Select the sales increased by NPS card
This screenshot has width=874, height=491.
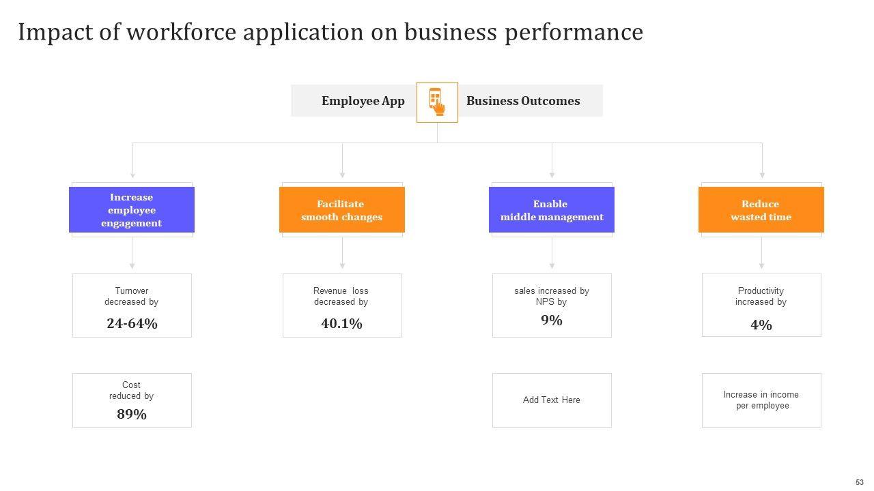552,305
